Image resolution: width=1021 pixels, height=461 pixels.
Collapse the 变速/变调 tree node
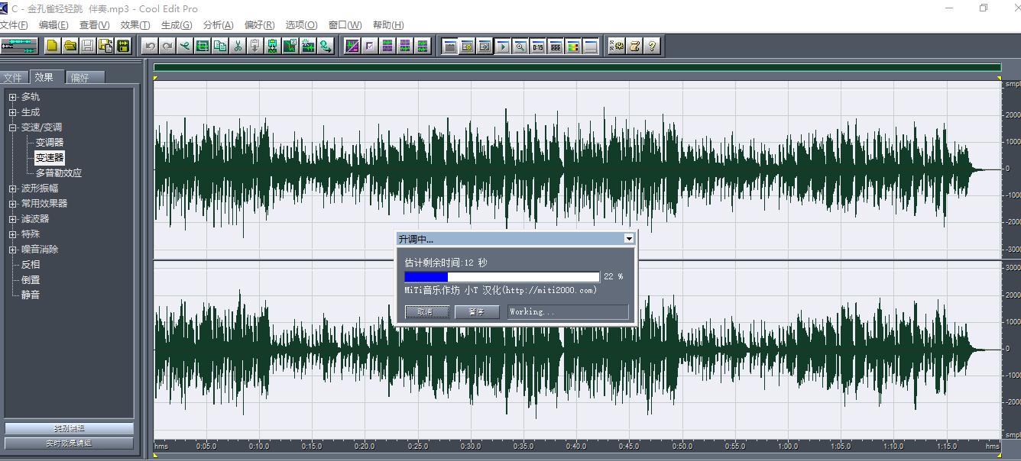[12, 127]
